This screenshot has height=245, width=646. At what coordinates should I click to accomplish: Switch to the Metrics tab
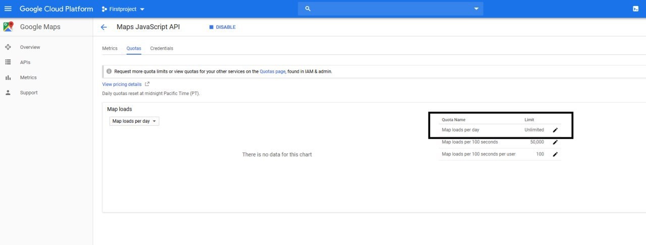[x=110, y=48]
